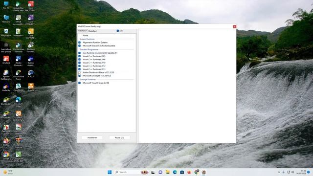Open File Explorer from taskbar

tap(167, 172)
